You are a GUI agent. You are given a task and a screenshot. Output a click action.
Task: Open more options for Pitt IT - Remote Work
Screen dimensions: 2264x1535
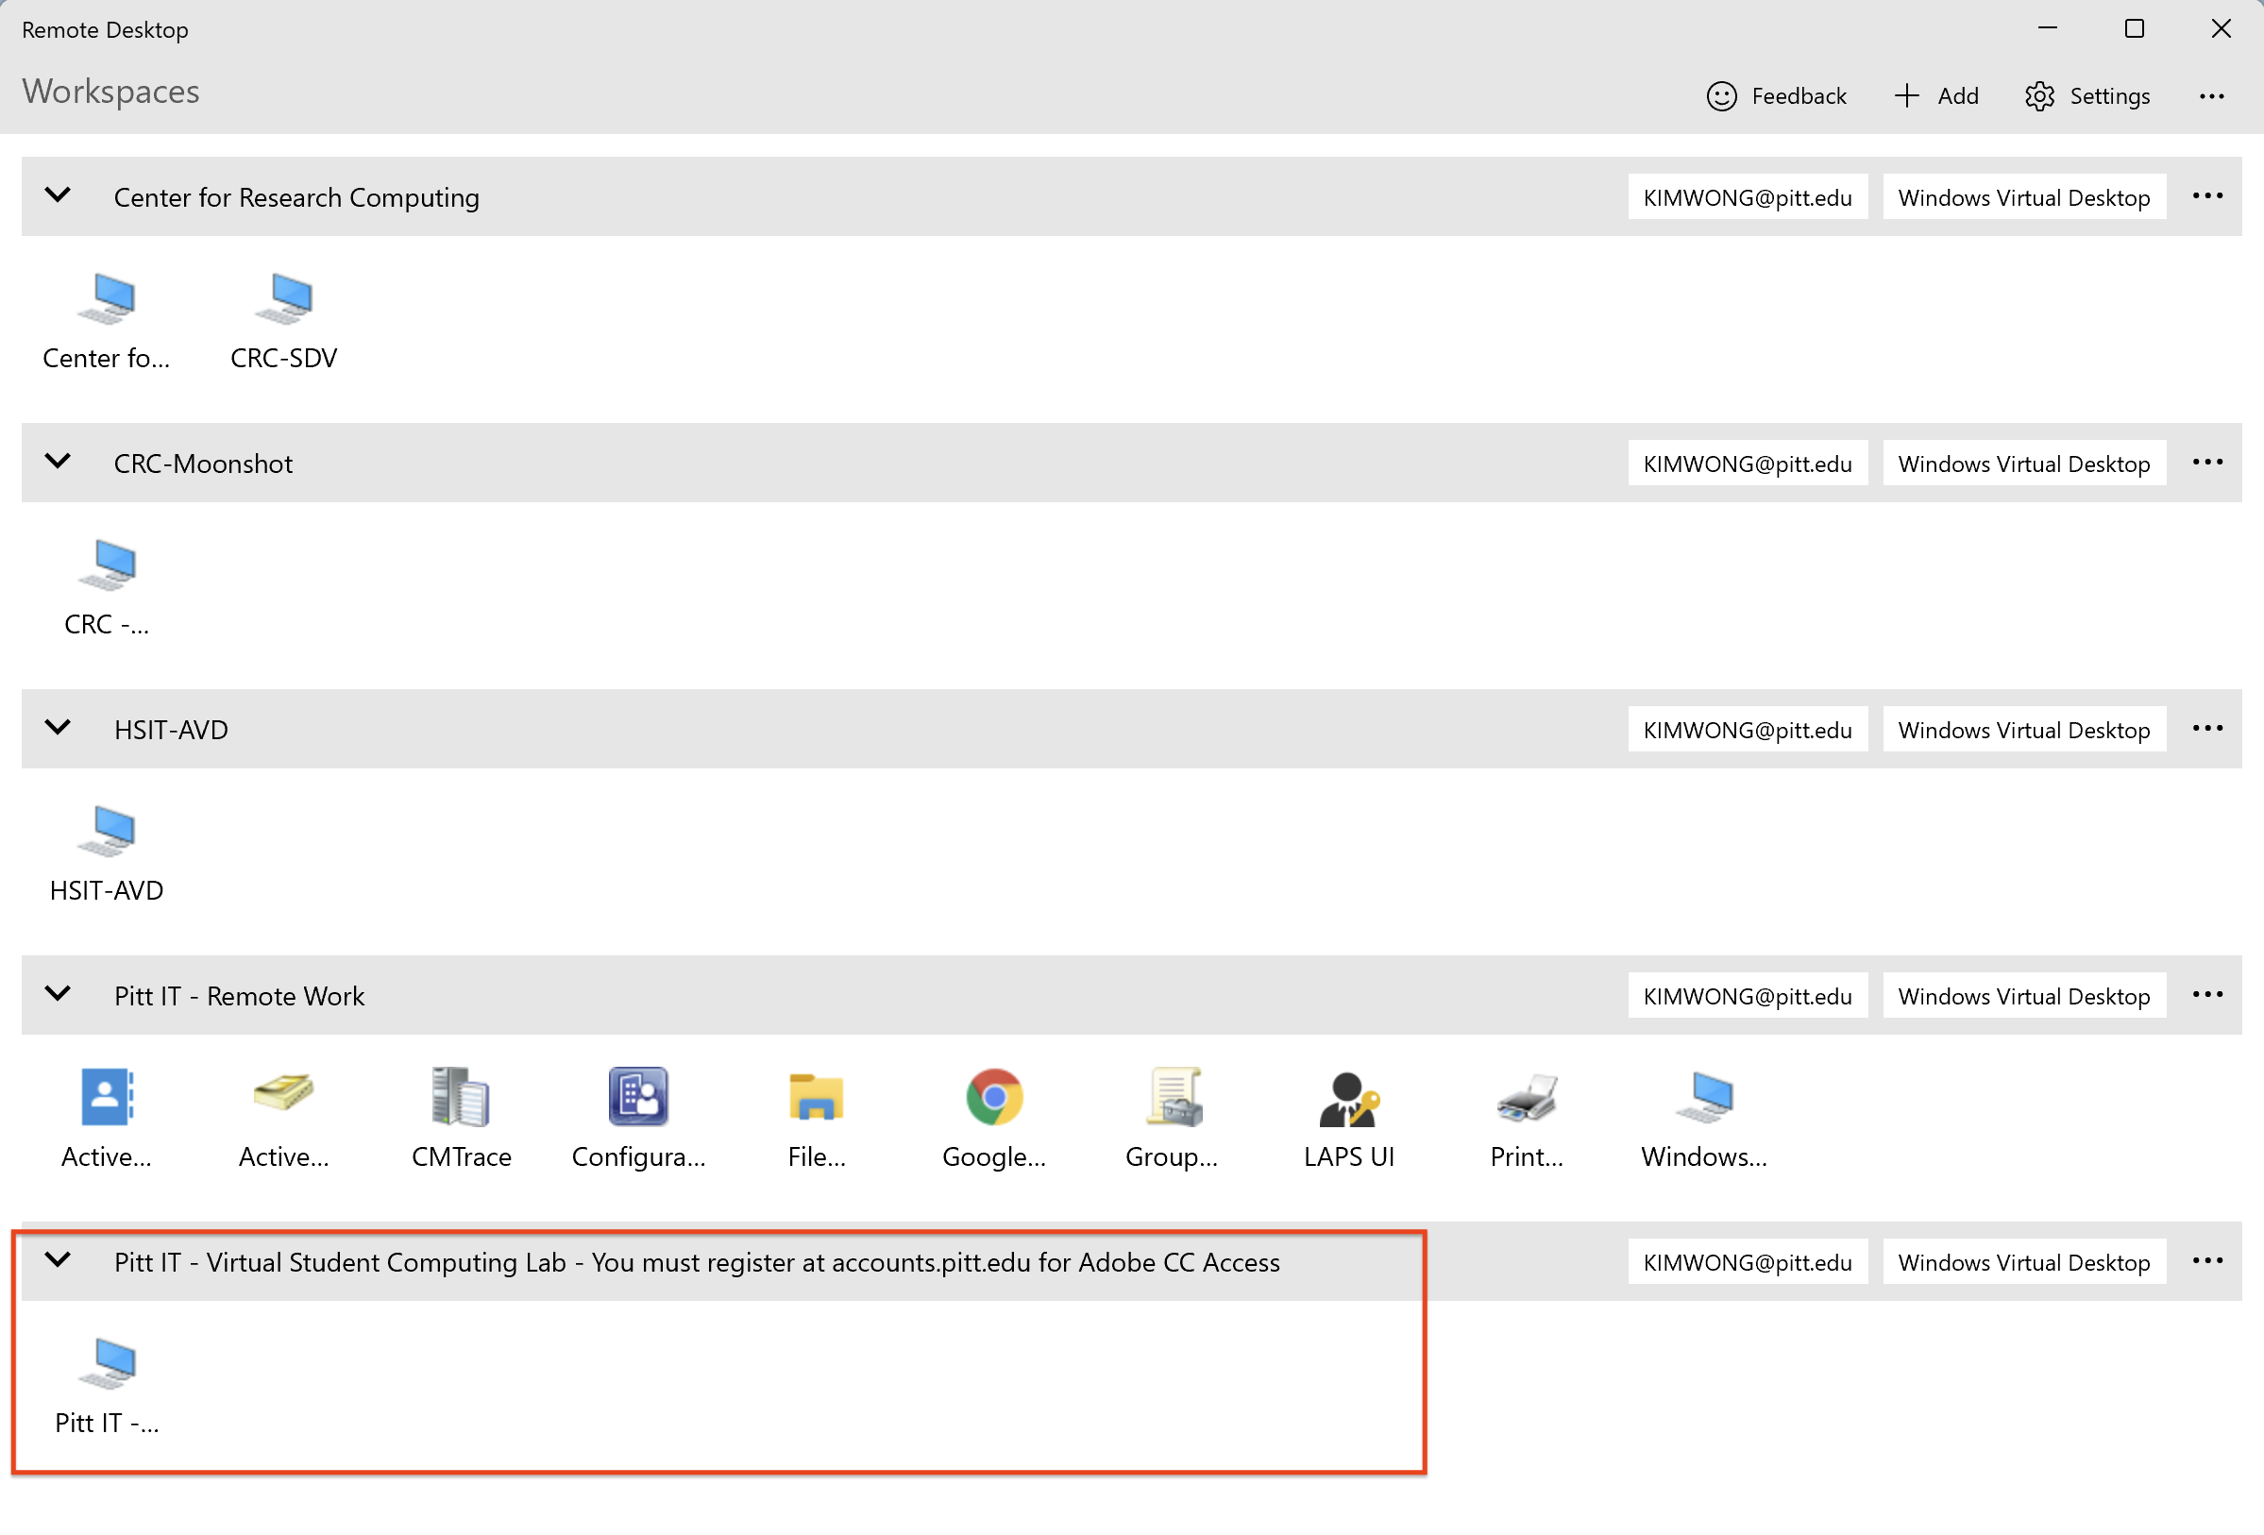coord(2206,993)
